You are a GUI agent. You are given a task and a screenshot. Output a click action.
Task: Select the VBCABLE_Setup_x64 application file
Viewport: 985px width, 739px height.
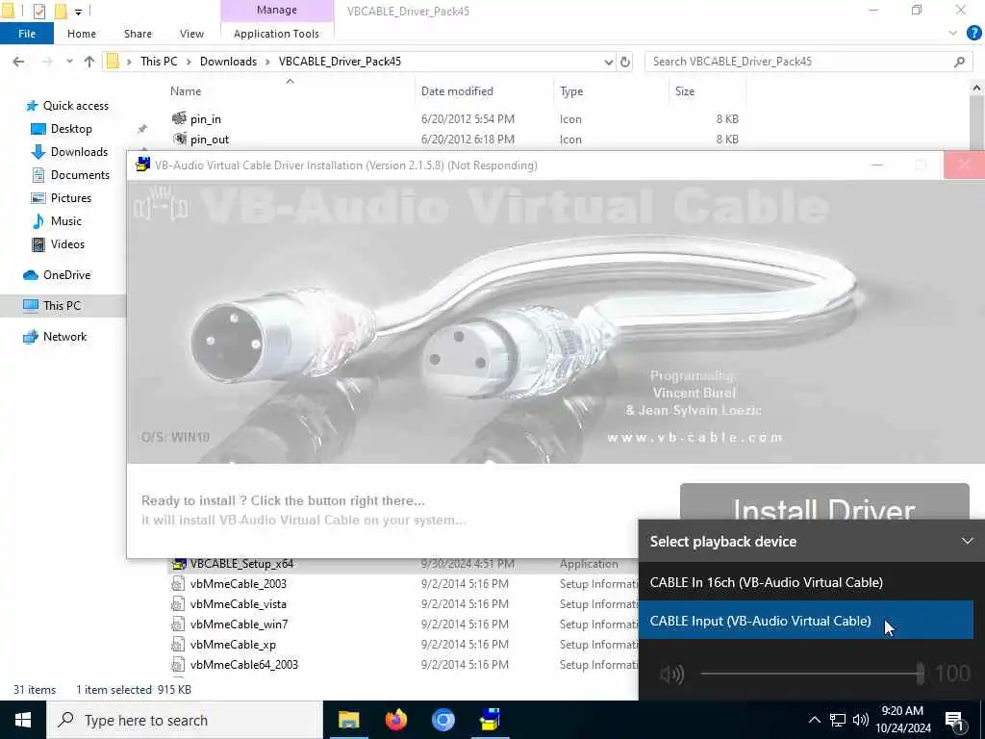[241, 564]
